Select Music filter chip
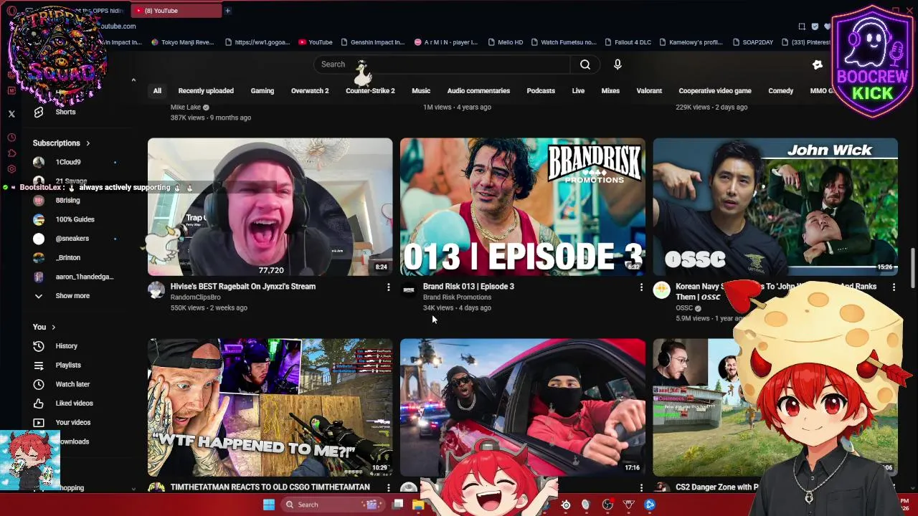 421,91
